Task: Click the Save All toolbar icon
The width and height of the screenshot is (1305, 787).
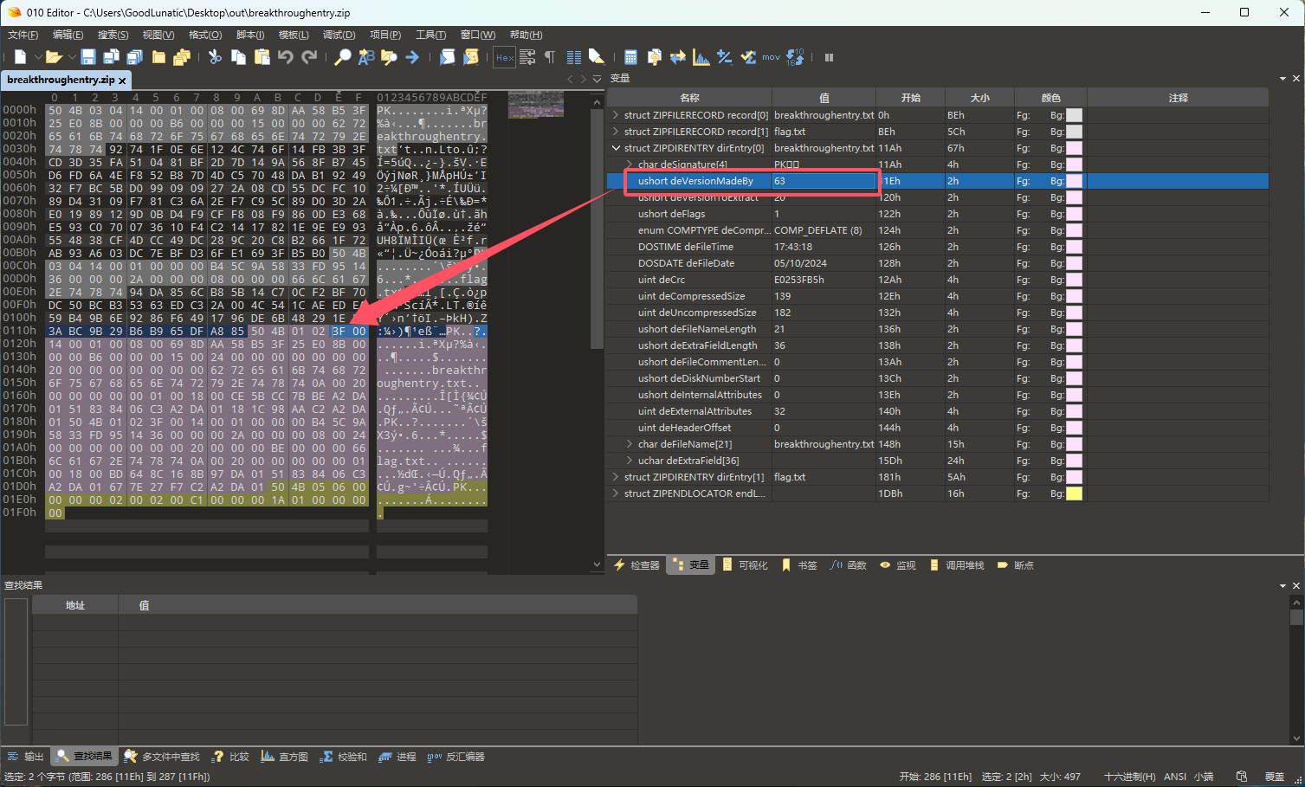Action: coord(135,57)
